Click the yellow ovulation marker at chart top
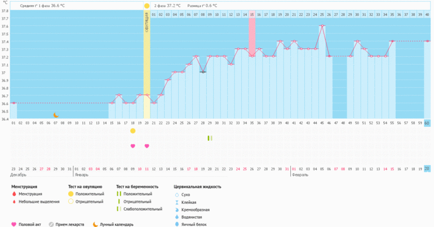 coord(147,6)
